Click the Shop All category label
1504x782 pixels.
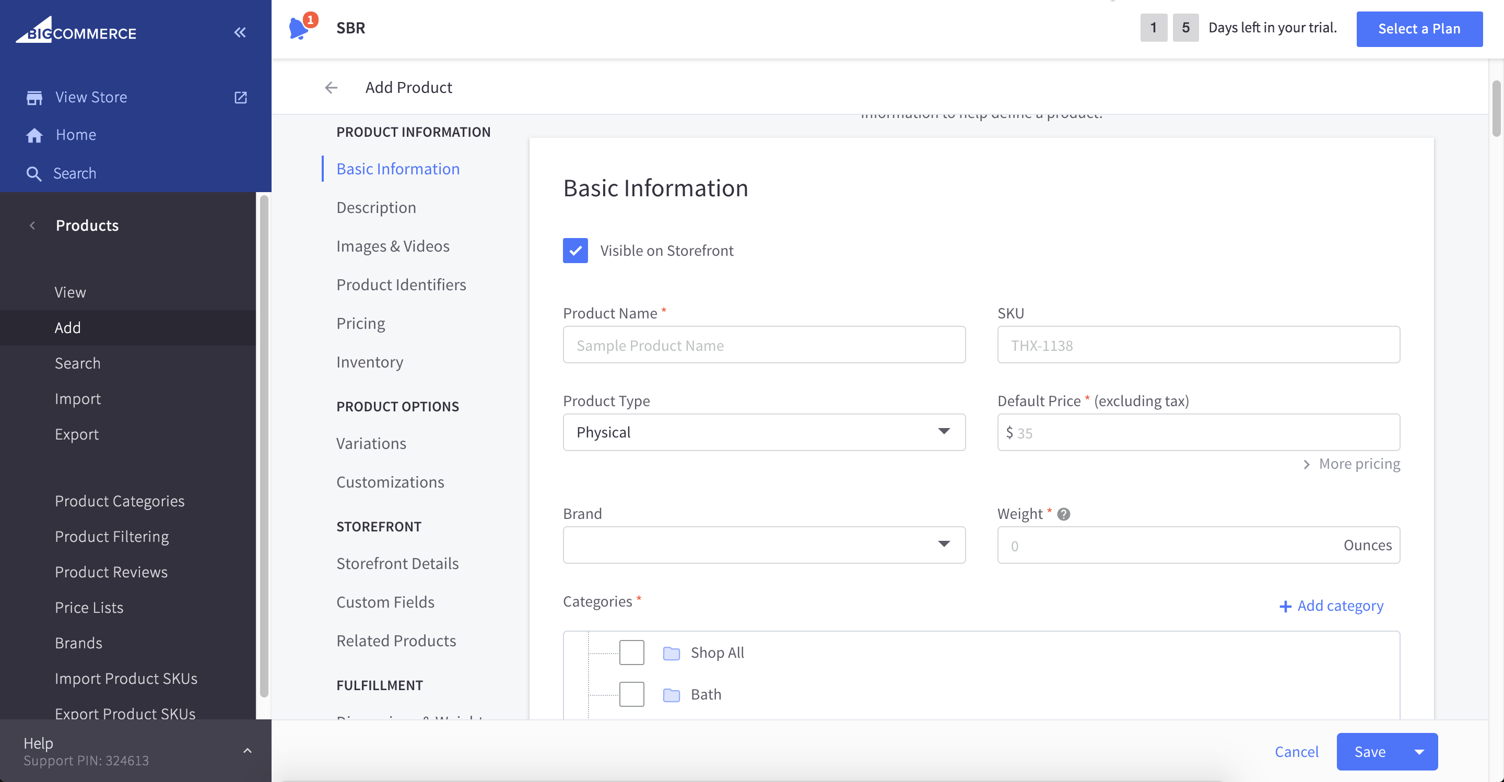717,653
